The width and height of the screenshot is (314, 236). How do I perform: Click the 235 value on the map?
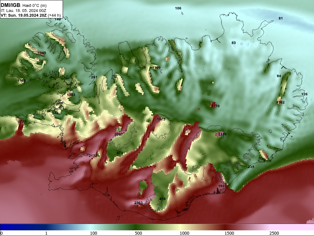[251, 167]
